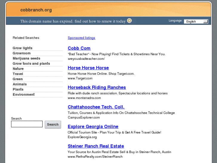Click the www.montanadra.com URL text
Screen dimensions: 217x163
pyautogui.click(x=84, y=98)
